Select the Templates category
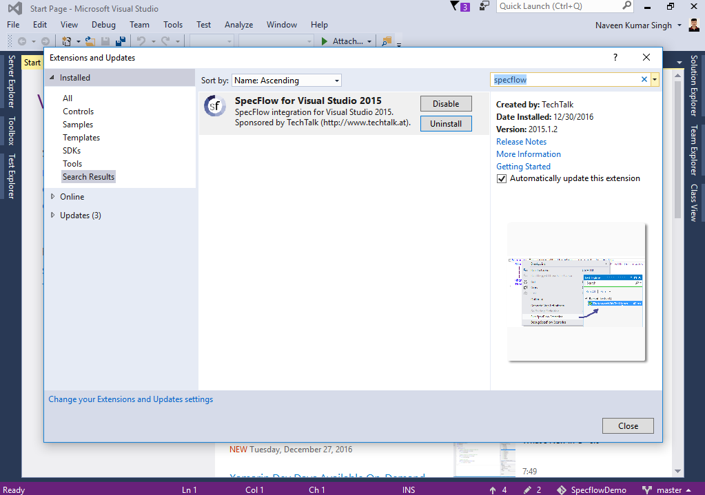 point(81,138)
